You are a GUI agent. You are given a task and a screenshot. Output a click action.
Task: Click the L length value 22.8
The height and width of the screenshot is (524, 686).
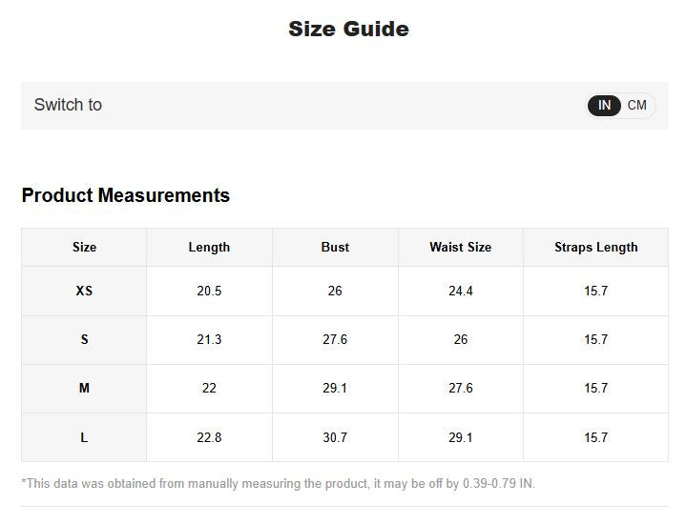pos(209,437)
